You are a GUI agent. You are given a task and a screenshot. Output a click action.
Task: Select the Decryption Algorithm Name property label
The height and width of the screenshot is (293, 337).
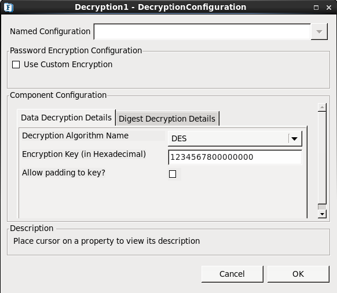[75, 135]
